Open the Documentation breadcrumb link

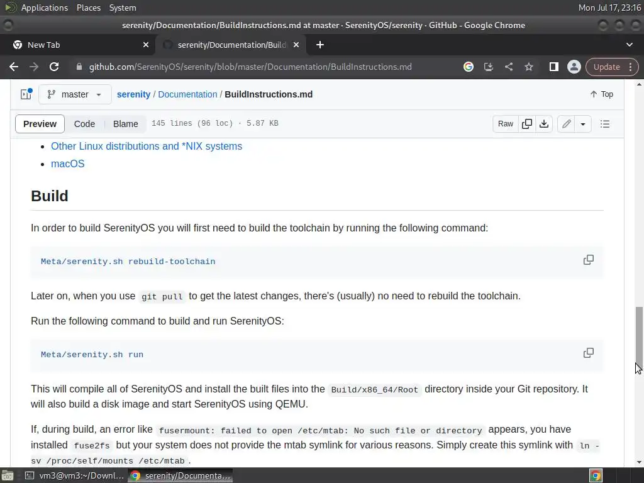[187, 94]
